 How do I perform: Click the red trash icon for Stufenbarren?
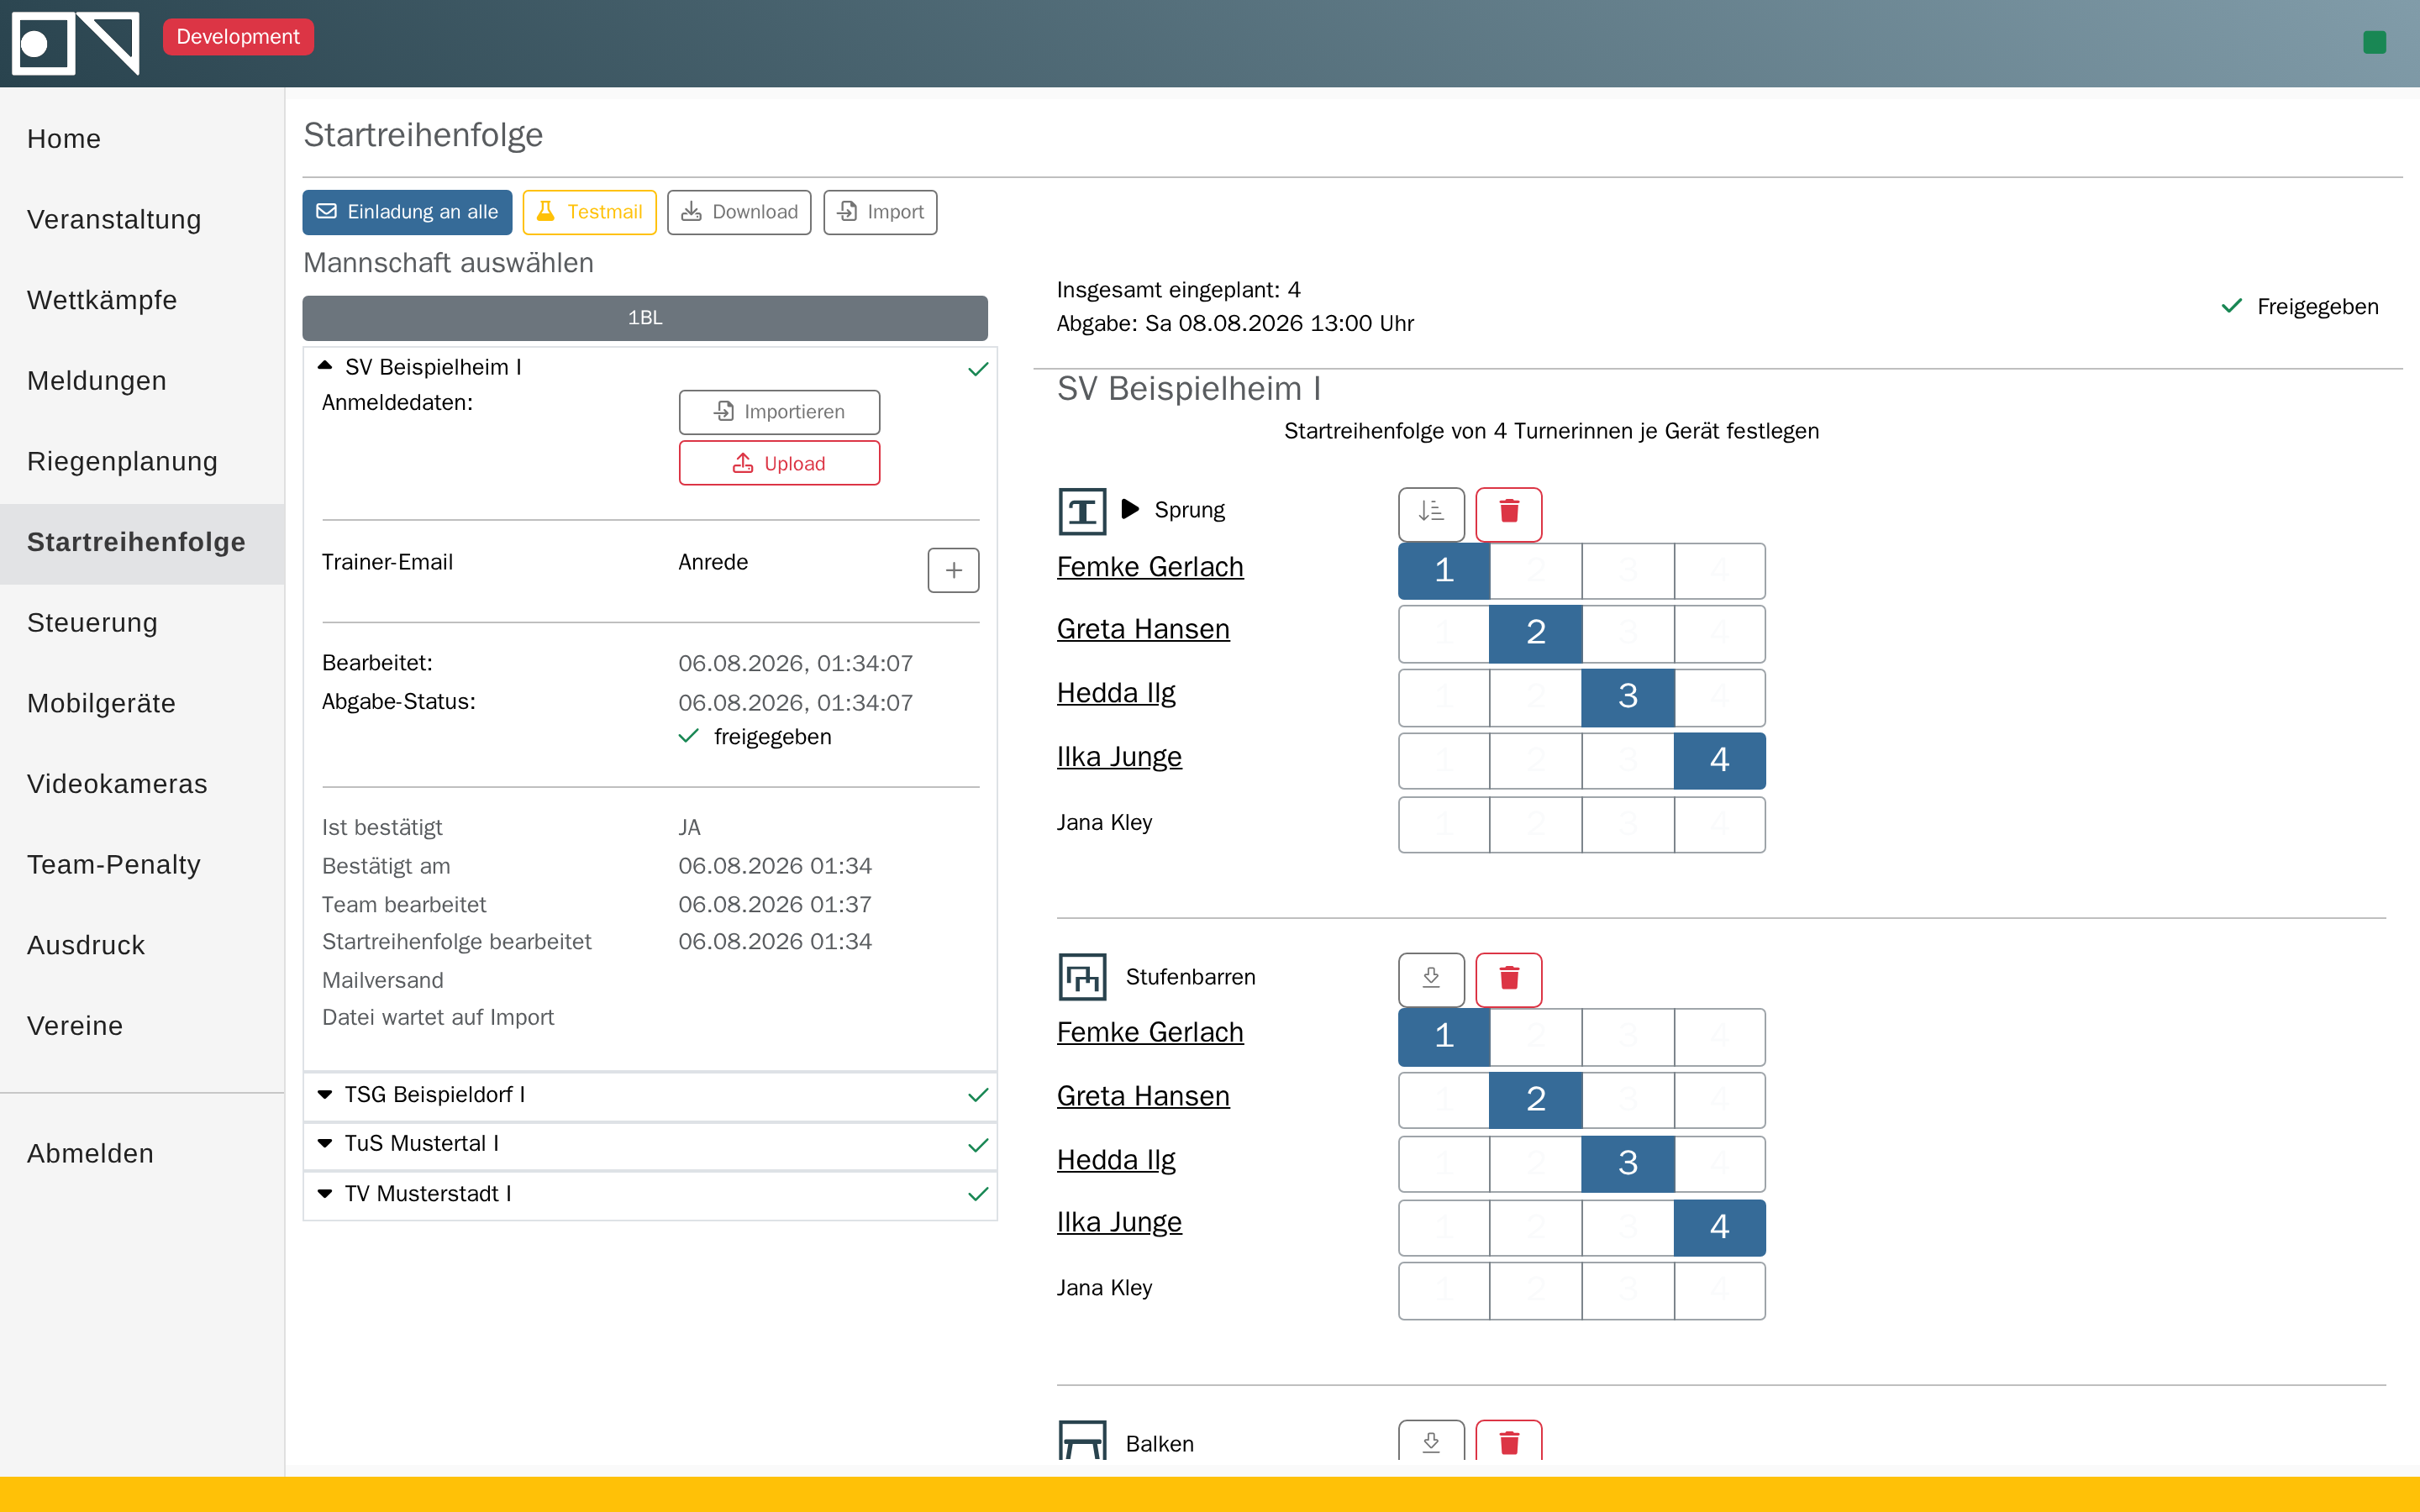coord(1508,978)
